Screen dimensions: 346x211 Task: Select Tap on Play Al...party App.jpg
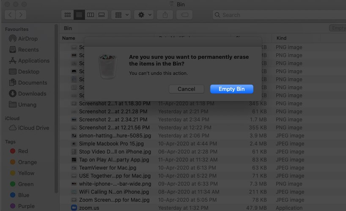pyautogui.click(x=114, y=160)
